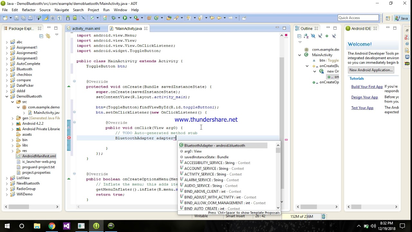Open File Explorer from the taskbar
Image resolution: width=412 pixels, height=232 pixels.
[37, 226]
